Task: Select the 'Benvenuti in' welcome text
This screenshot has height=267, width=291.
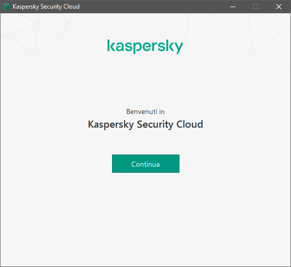Action: pyautogui.click(x=146, y=111)
